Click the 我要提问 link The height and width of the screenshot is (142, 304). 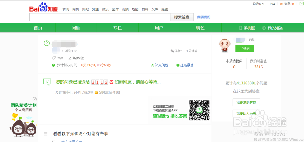(x=204, y=17)
